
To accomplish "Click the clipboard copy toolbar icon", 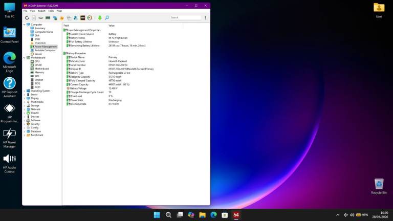I will pos(69,18).
